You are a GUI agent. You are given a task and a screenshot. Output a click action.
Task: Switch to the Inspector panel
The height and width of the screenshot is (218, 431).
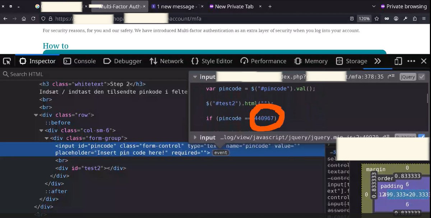pos(38,61)
